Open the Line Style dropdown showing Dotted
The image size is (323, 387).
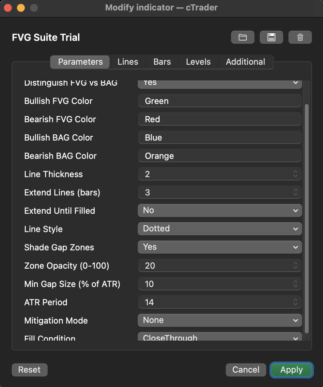219,229
